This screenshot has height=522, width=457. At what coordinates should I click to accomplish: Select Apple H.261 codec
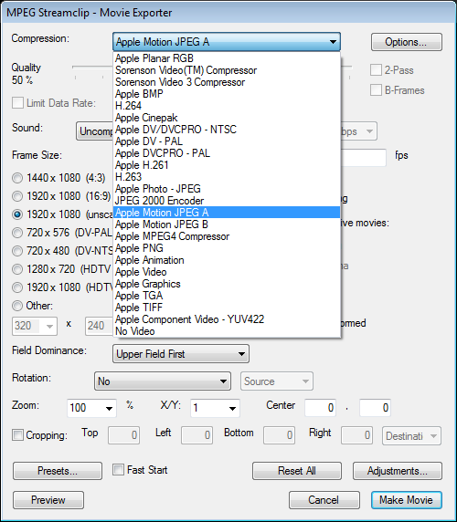tap(227, 165)
